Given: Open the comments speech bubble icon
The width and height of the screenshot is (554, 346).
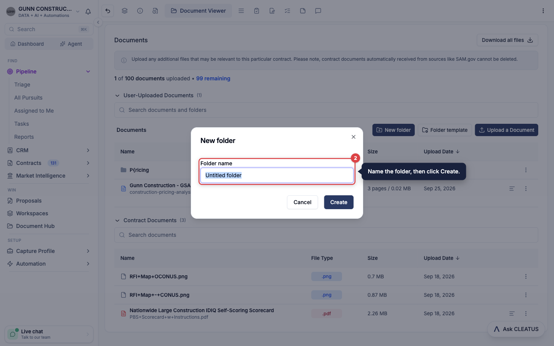Looking at the screenshot, I should [318, 11].
